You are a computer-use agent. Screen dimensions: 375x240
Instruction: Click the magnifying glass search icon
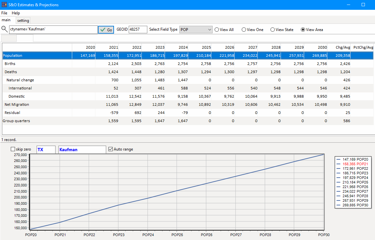4,29
